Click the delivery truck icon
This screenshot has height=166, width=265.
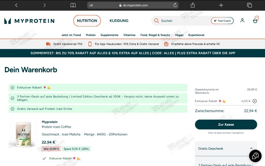[48, 44]
